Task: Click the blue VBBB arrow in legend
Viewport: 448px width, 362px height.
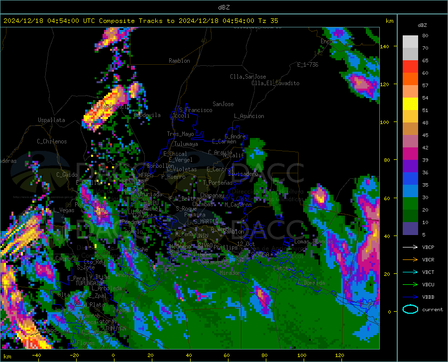Action: 410,297
